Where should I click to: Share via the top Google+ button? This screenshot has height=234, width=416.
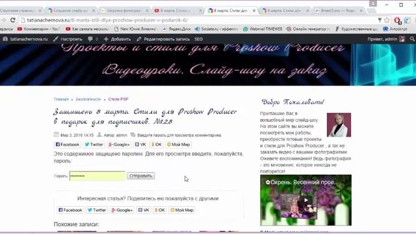(119, 144)
